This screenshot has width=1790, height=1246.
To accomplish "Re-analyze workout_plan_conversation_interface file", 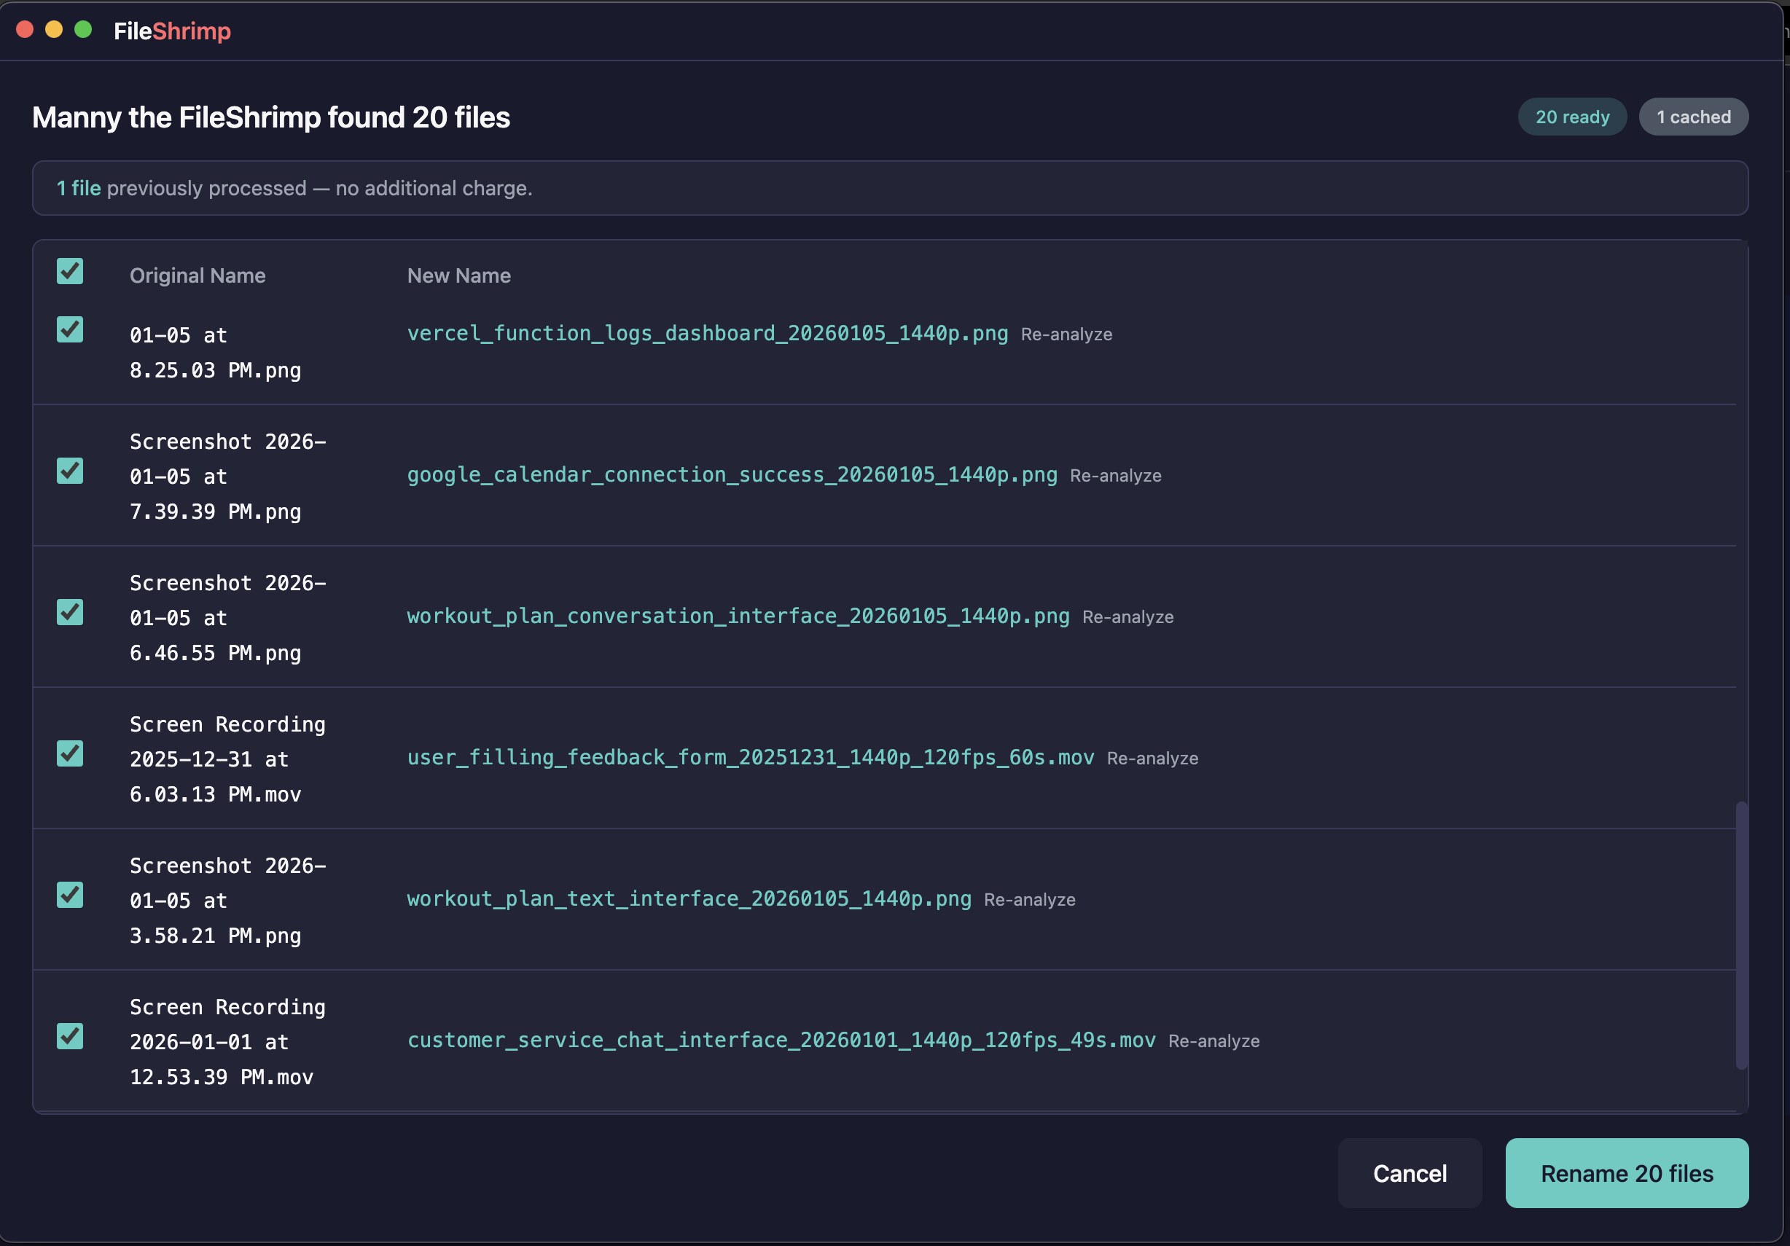I will tap(1127, 617).
